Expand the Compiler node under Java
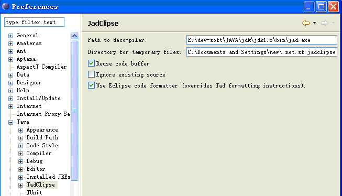The image size is (342, 196). tap(20, 154)
